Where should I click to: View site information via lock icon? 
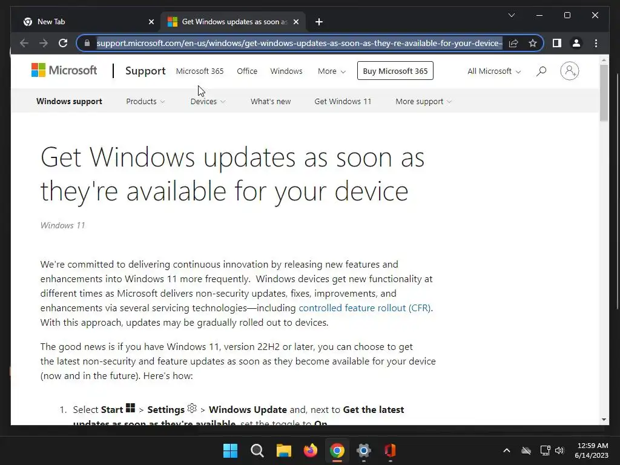(x=87, y=43)
